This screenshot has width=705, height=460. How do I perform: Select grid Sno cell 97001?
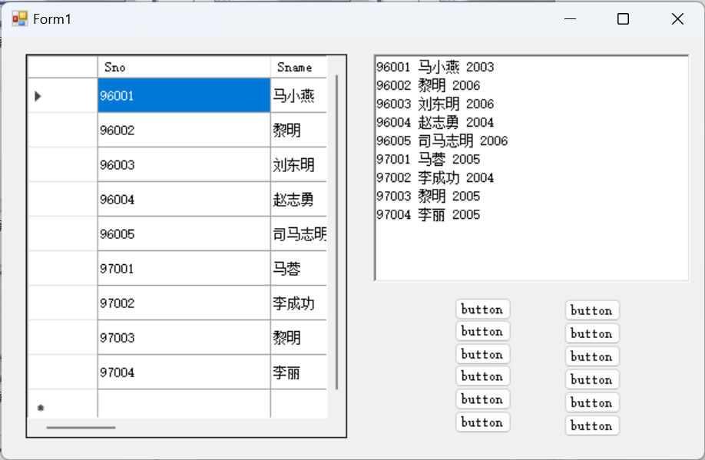click(x=184, y=269)
